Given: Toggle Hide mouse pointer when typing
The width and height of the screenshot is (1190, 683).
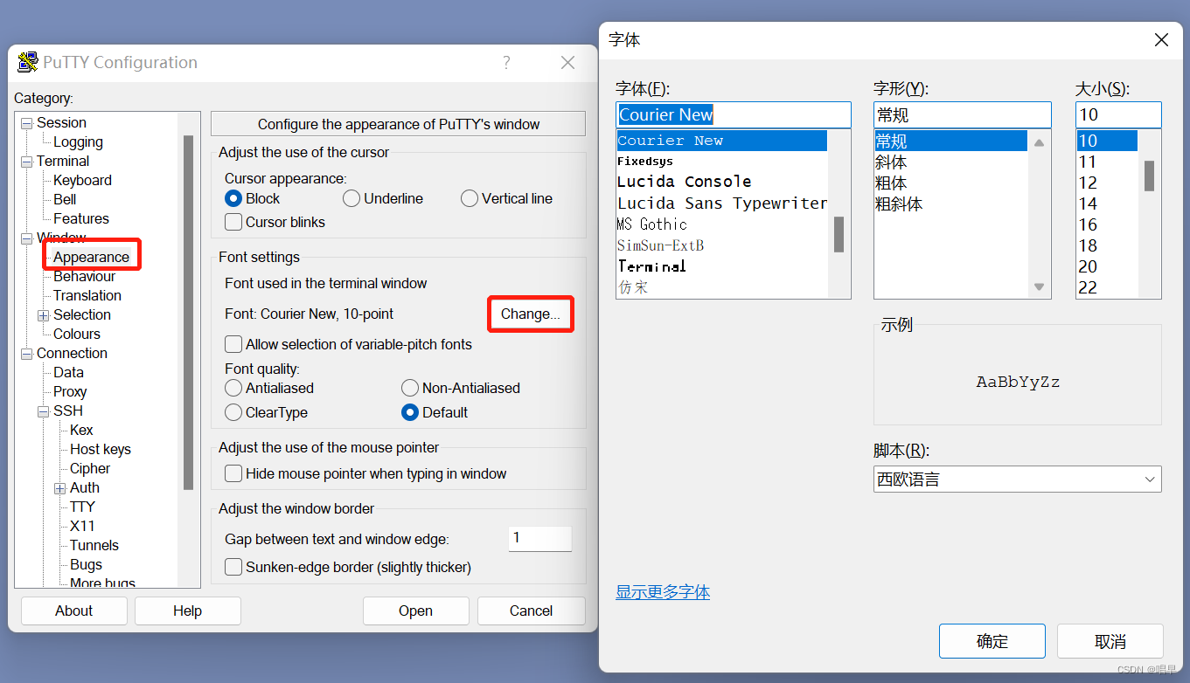Looking at the screenshot, I should (x=233, y=473).
